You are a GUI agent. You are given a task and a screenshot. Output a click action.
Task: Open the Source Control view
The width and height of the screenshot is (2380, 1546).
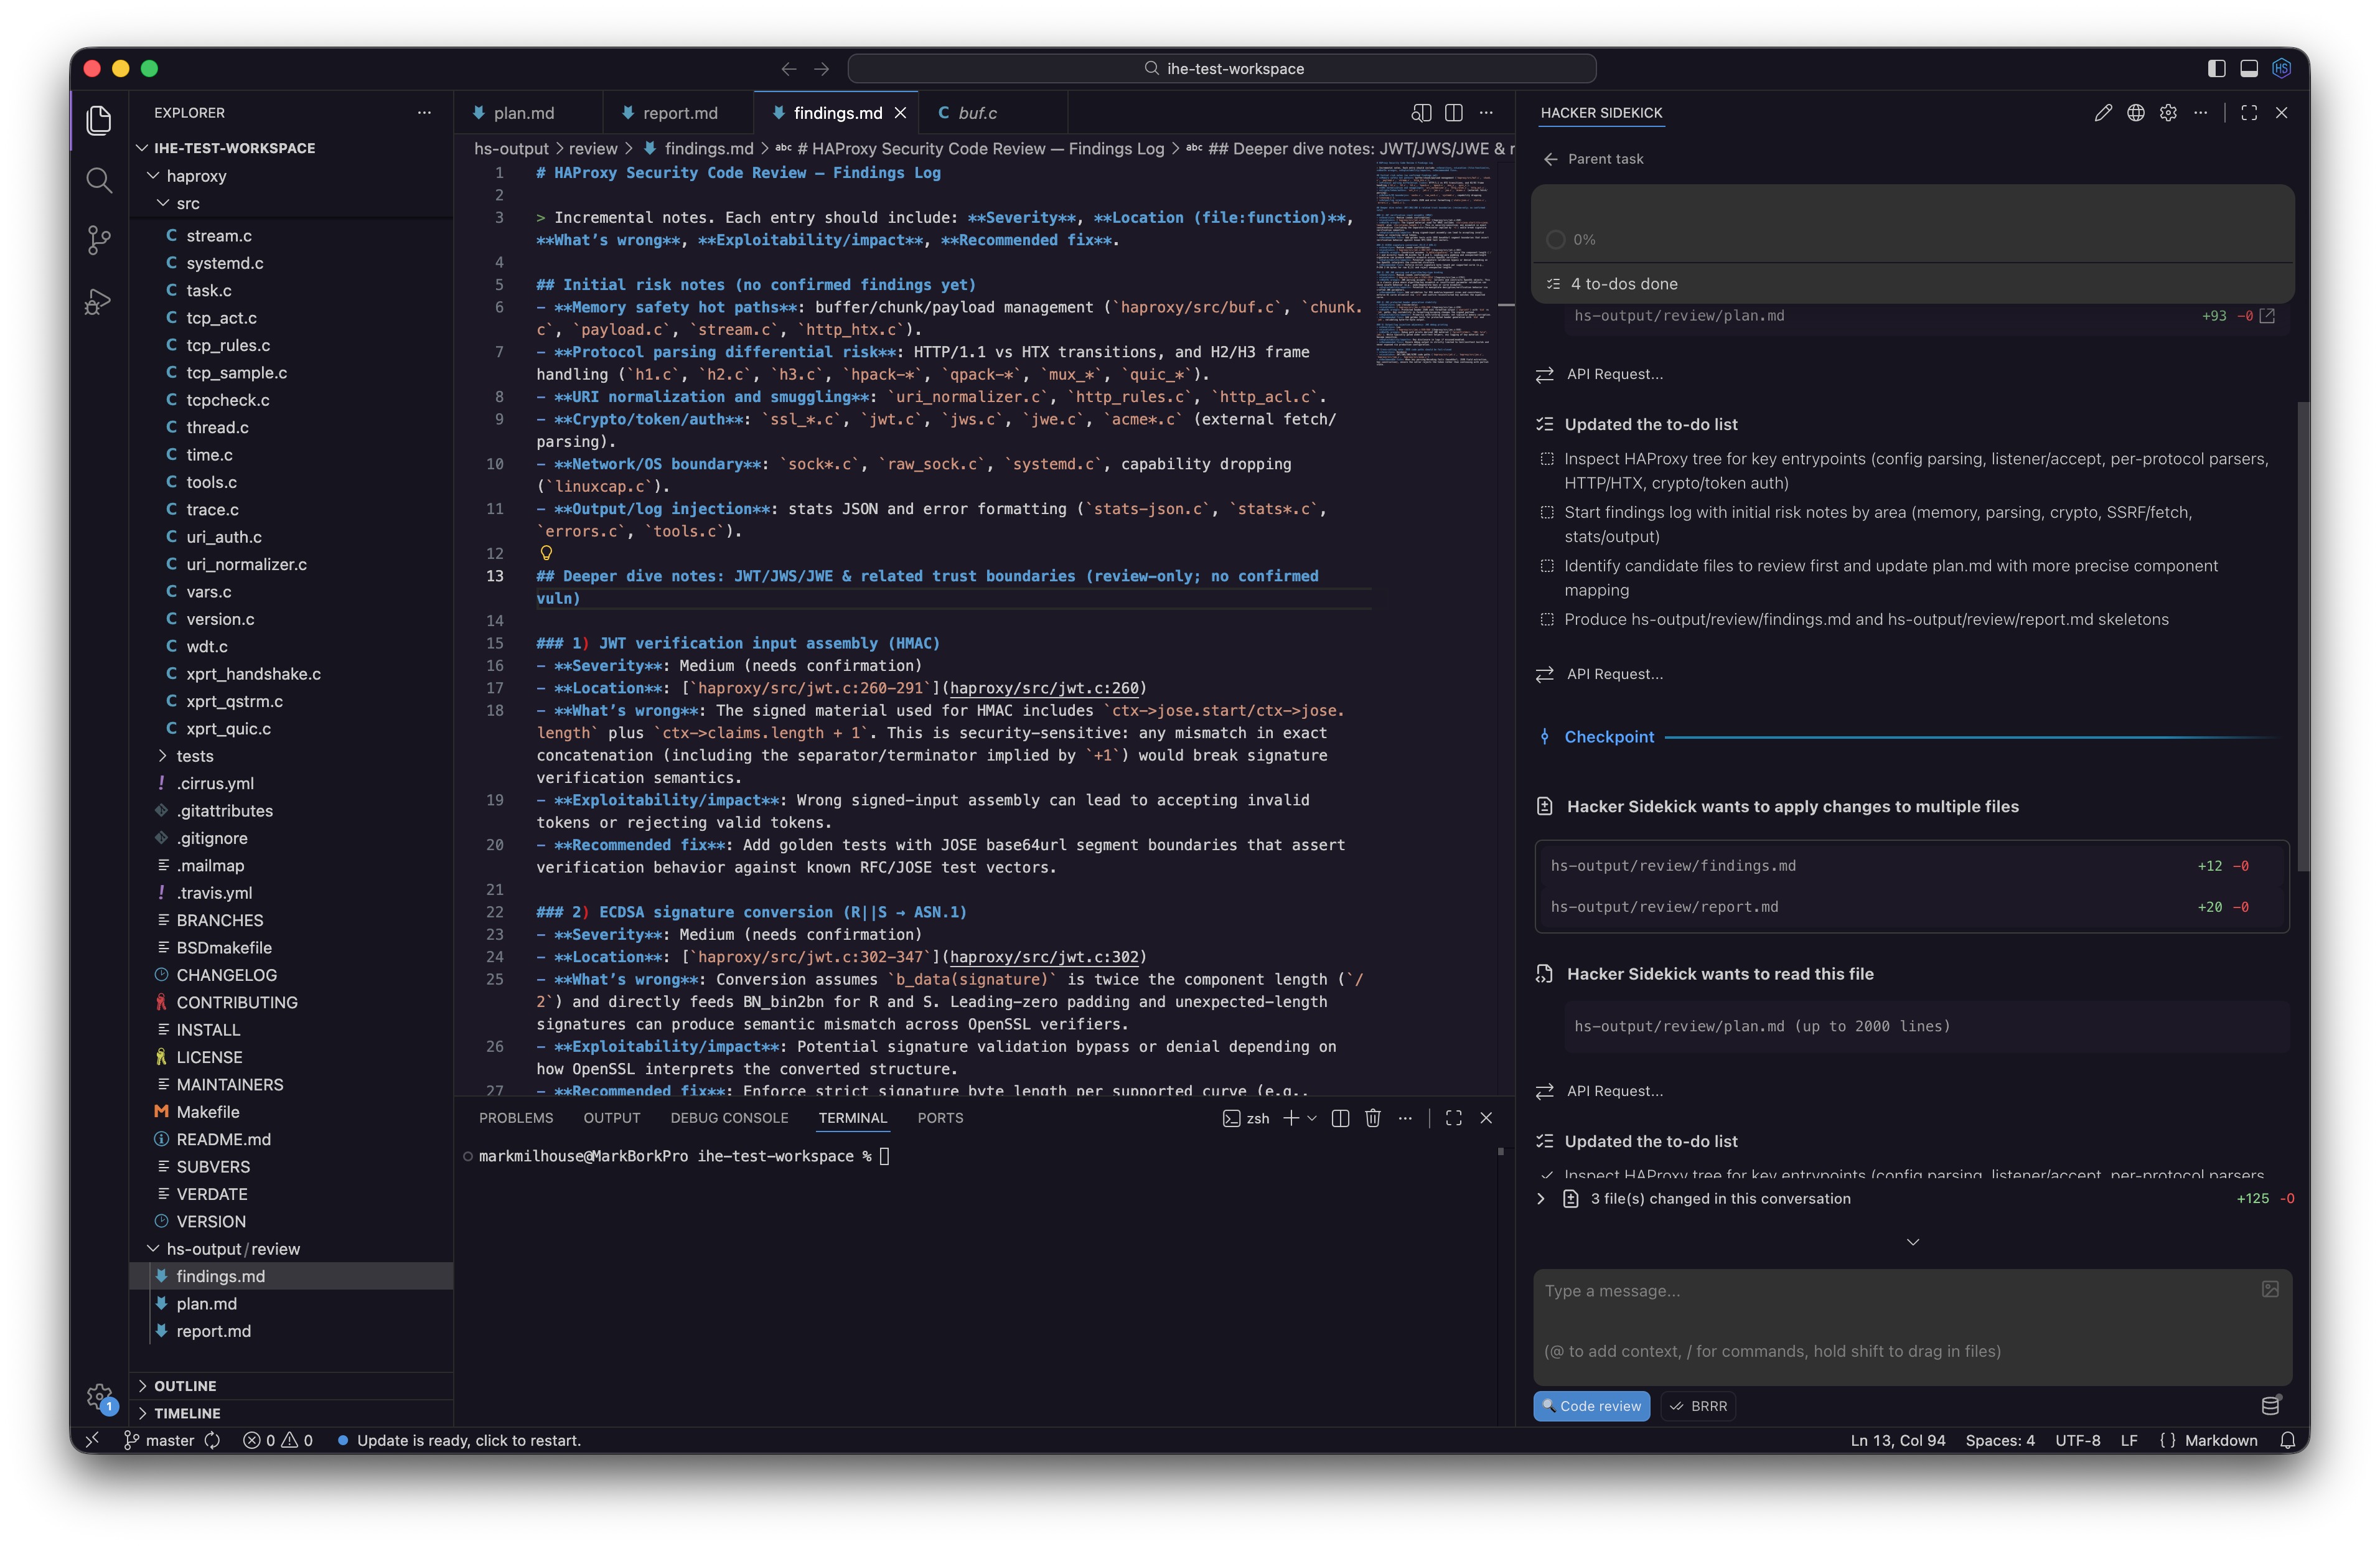pos(98,240)
